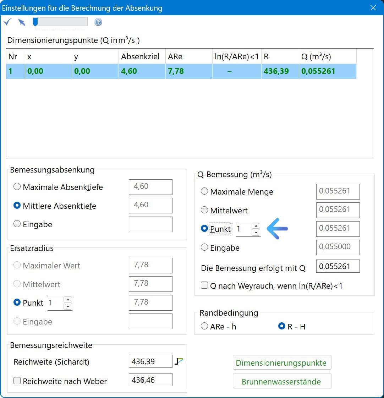Click the Sichardt range calculation icon
Viewport: 384px width, 398px height.
tap(179, 361)
